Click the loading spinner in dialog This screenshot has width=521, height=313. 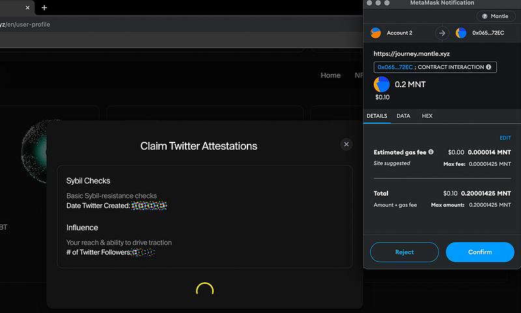[204, 289]
